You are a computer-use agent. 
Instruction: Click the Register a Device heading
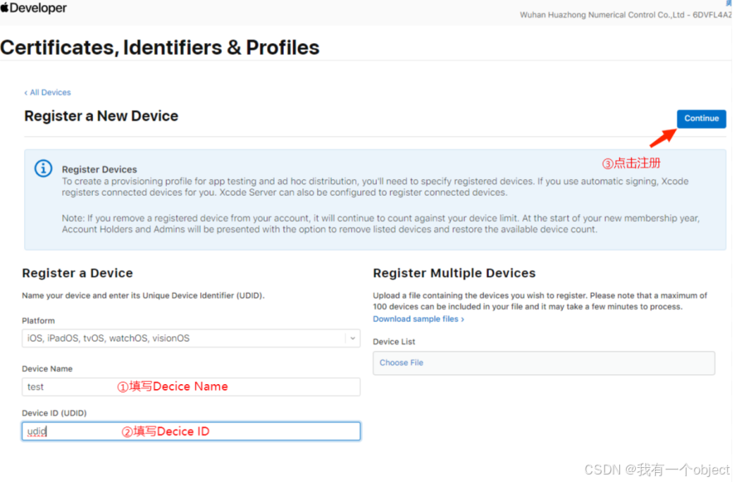[77, 273]
